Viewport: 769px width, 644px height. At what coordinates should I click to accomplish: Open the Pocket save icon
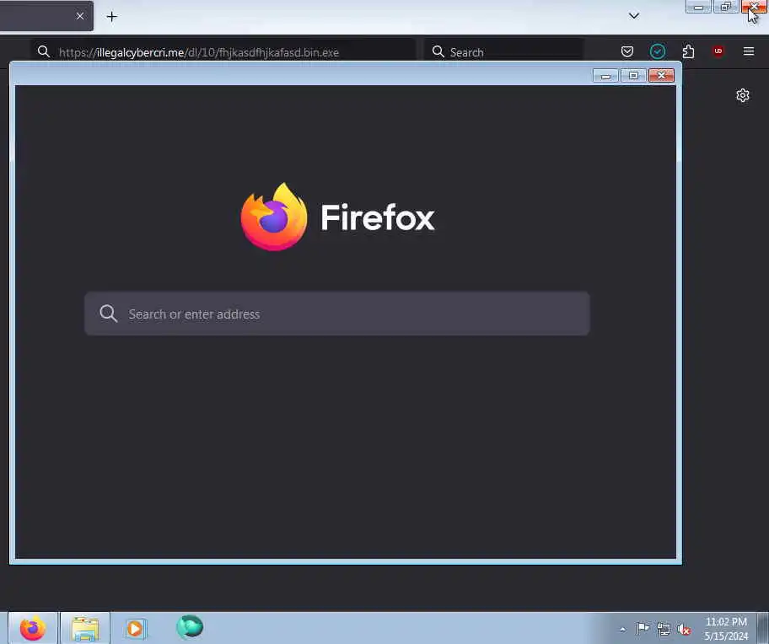click(x=626, y=51)
